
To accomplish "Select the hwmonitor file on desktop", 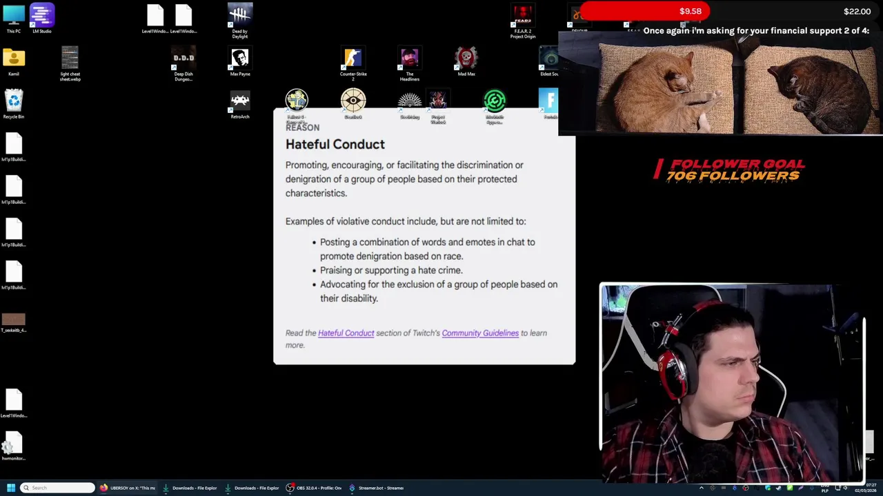I will pyautogui.click(x=14, y=446).
